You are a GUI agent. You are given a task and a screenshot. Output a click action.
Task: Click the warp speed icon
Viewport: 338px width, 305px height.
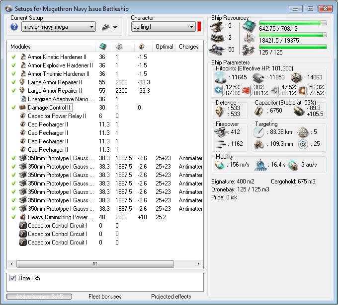click(293, 165)
